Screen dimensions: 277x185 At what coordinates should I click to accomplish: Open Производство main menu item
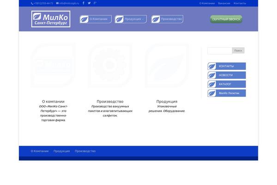pyautogui.click(x=167, y=19)
